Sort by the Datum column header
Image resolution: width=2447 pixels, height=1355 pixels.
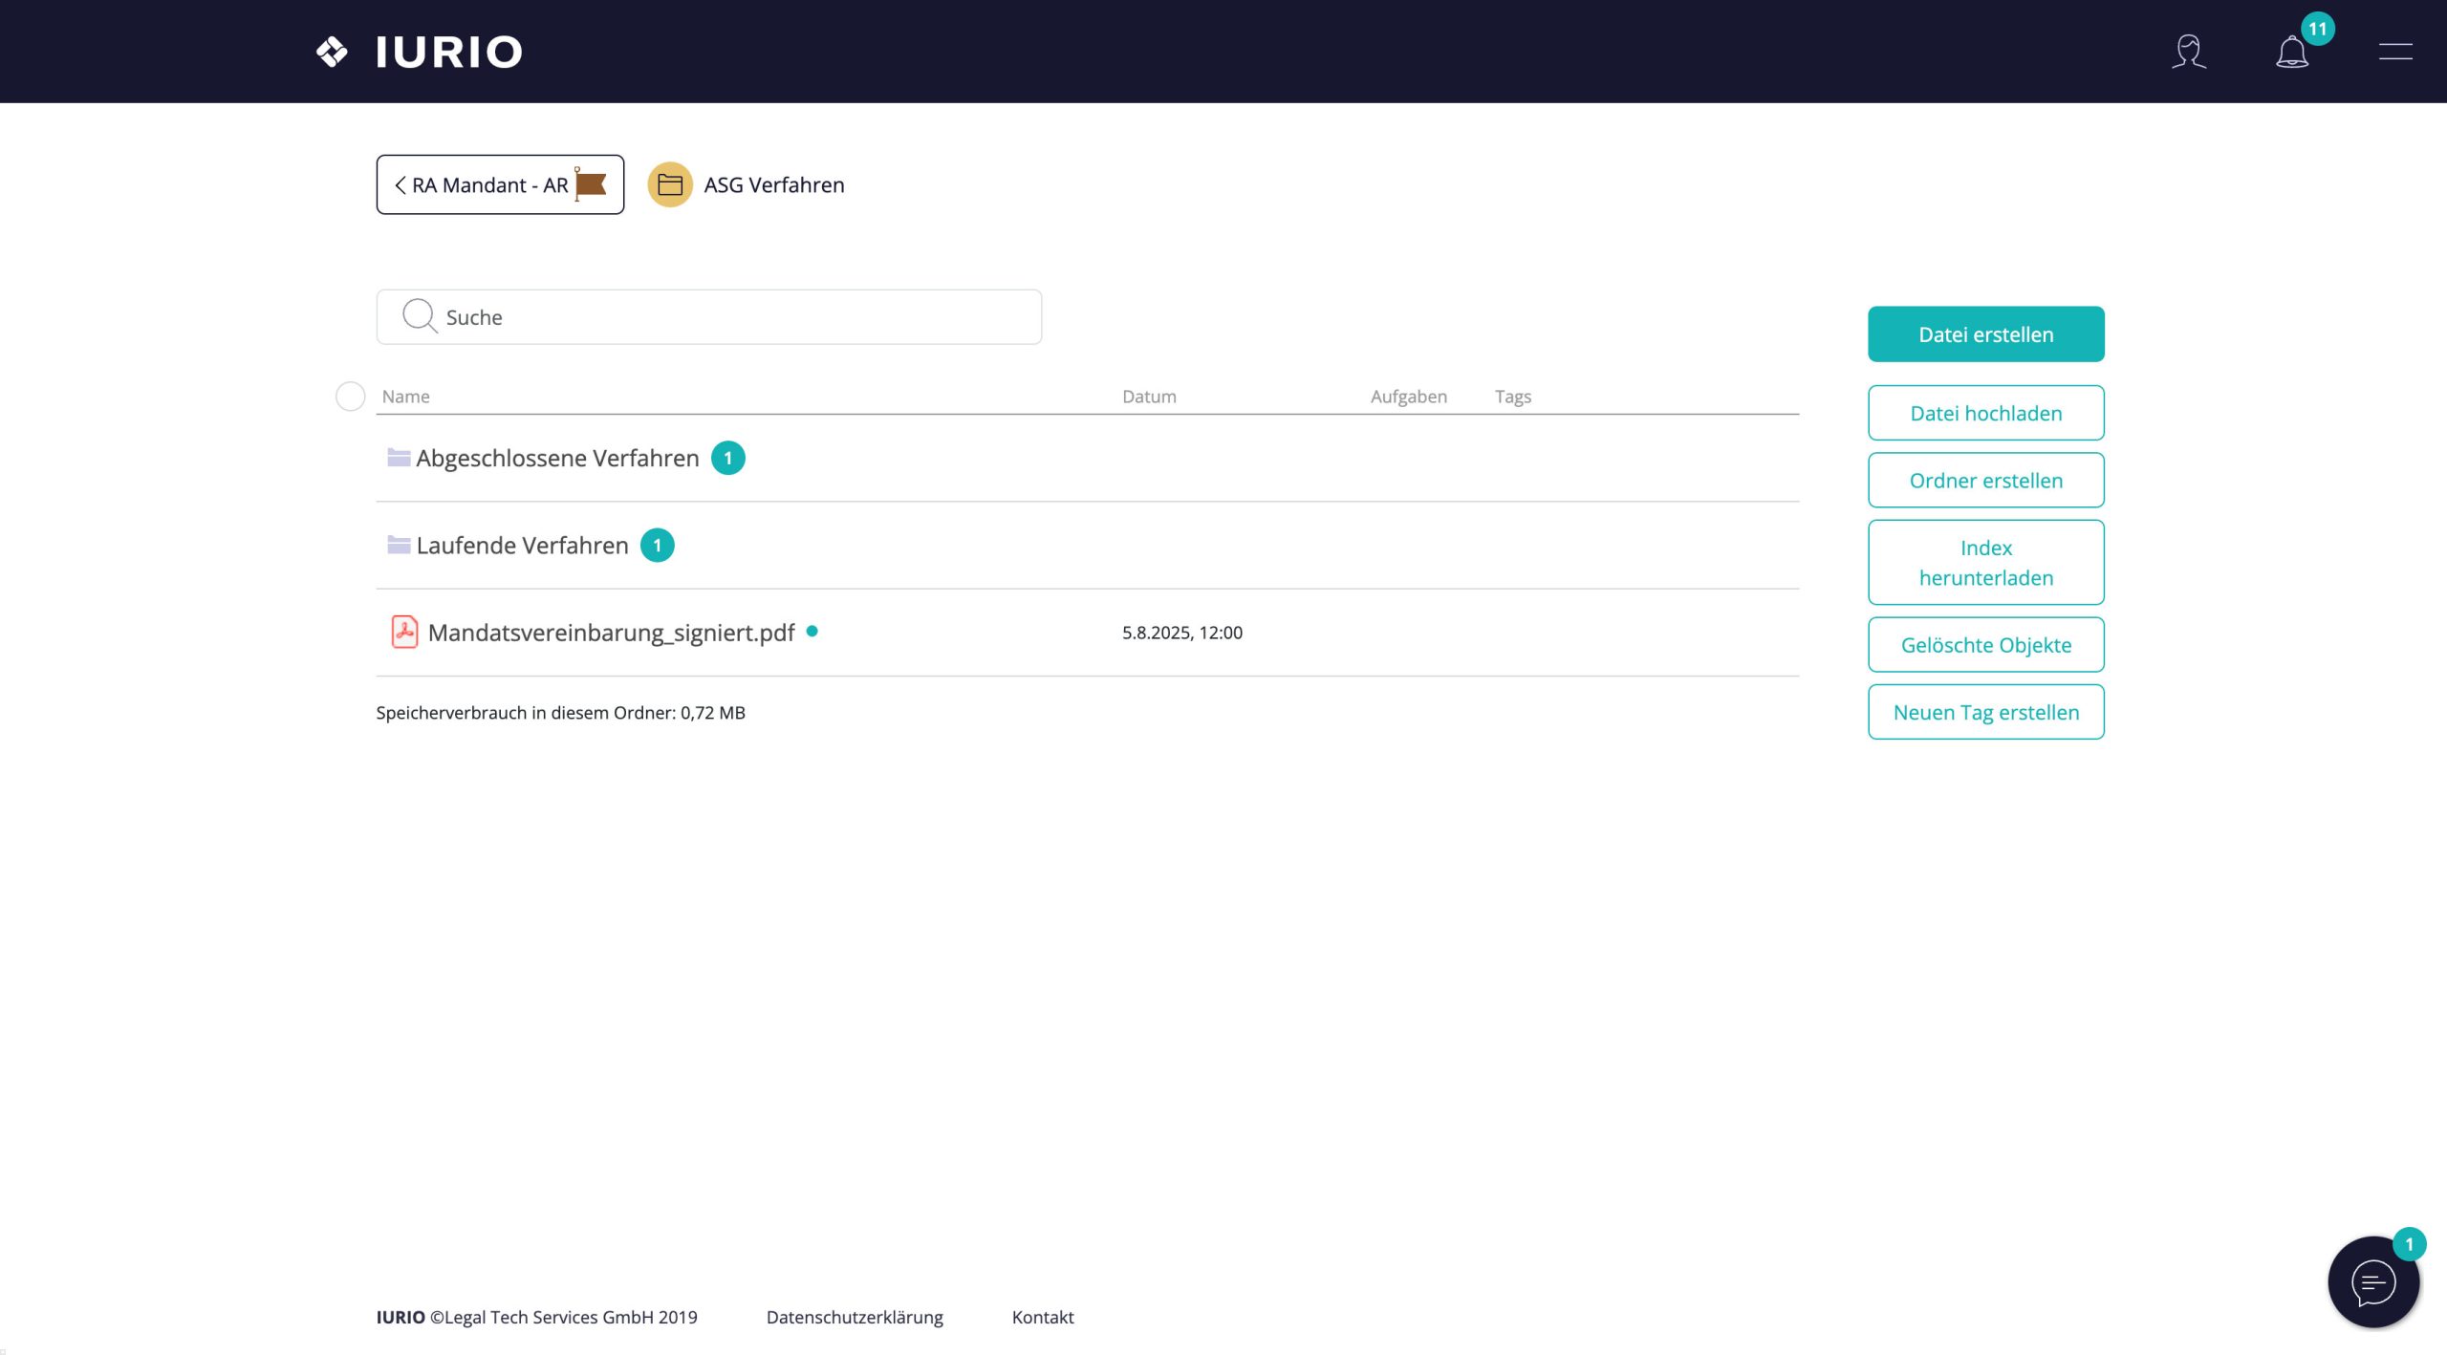1149,397
